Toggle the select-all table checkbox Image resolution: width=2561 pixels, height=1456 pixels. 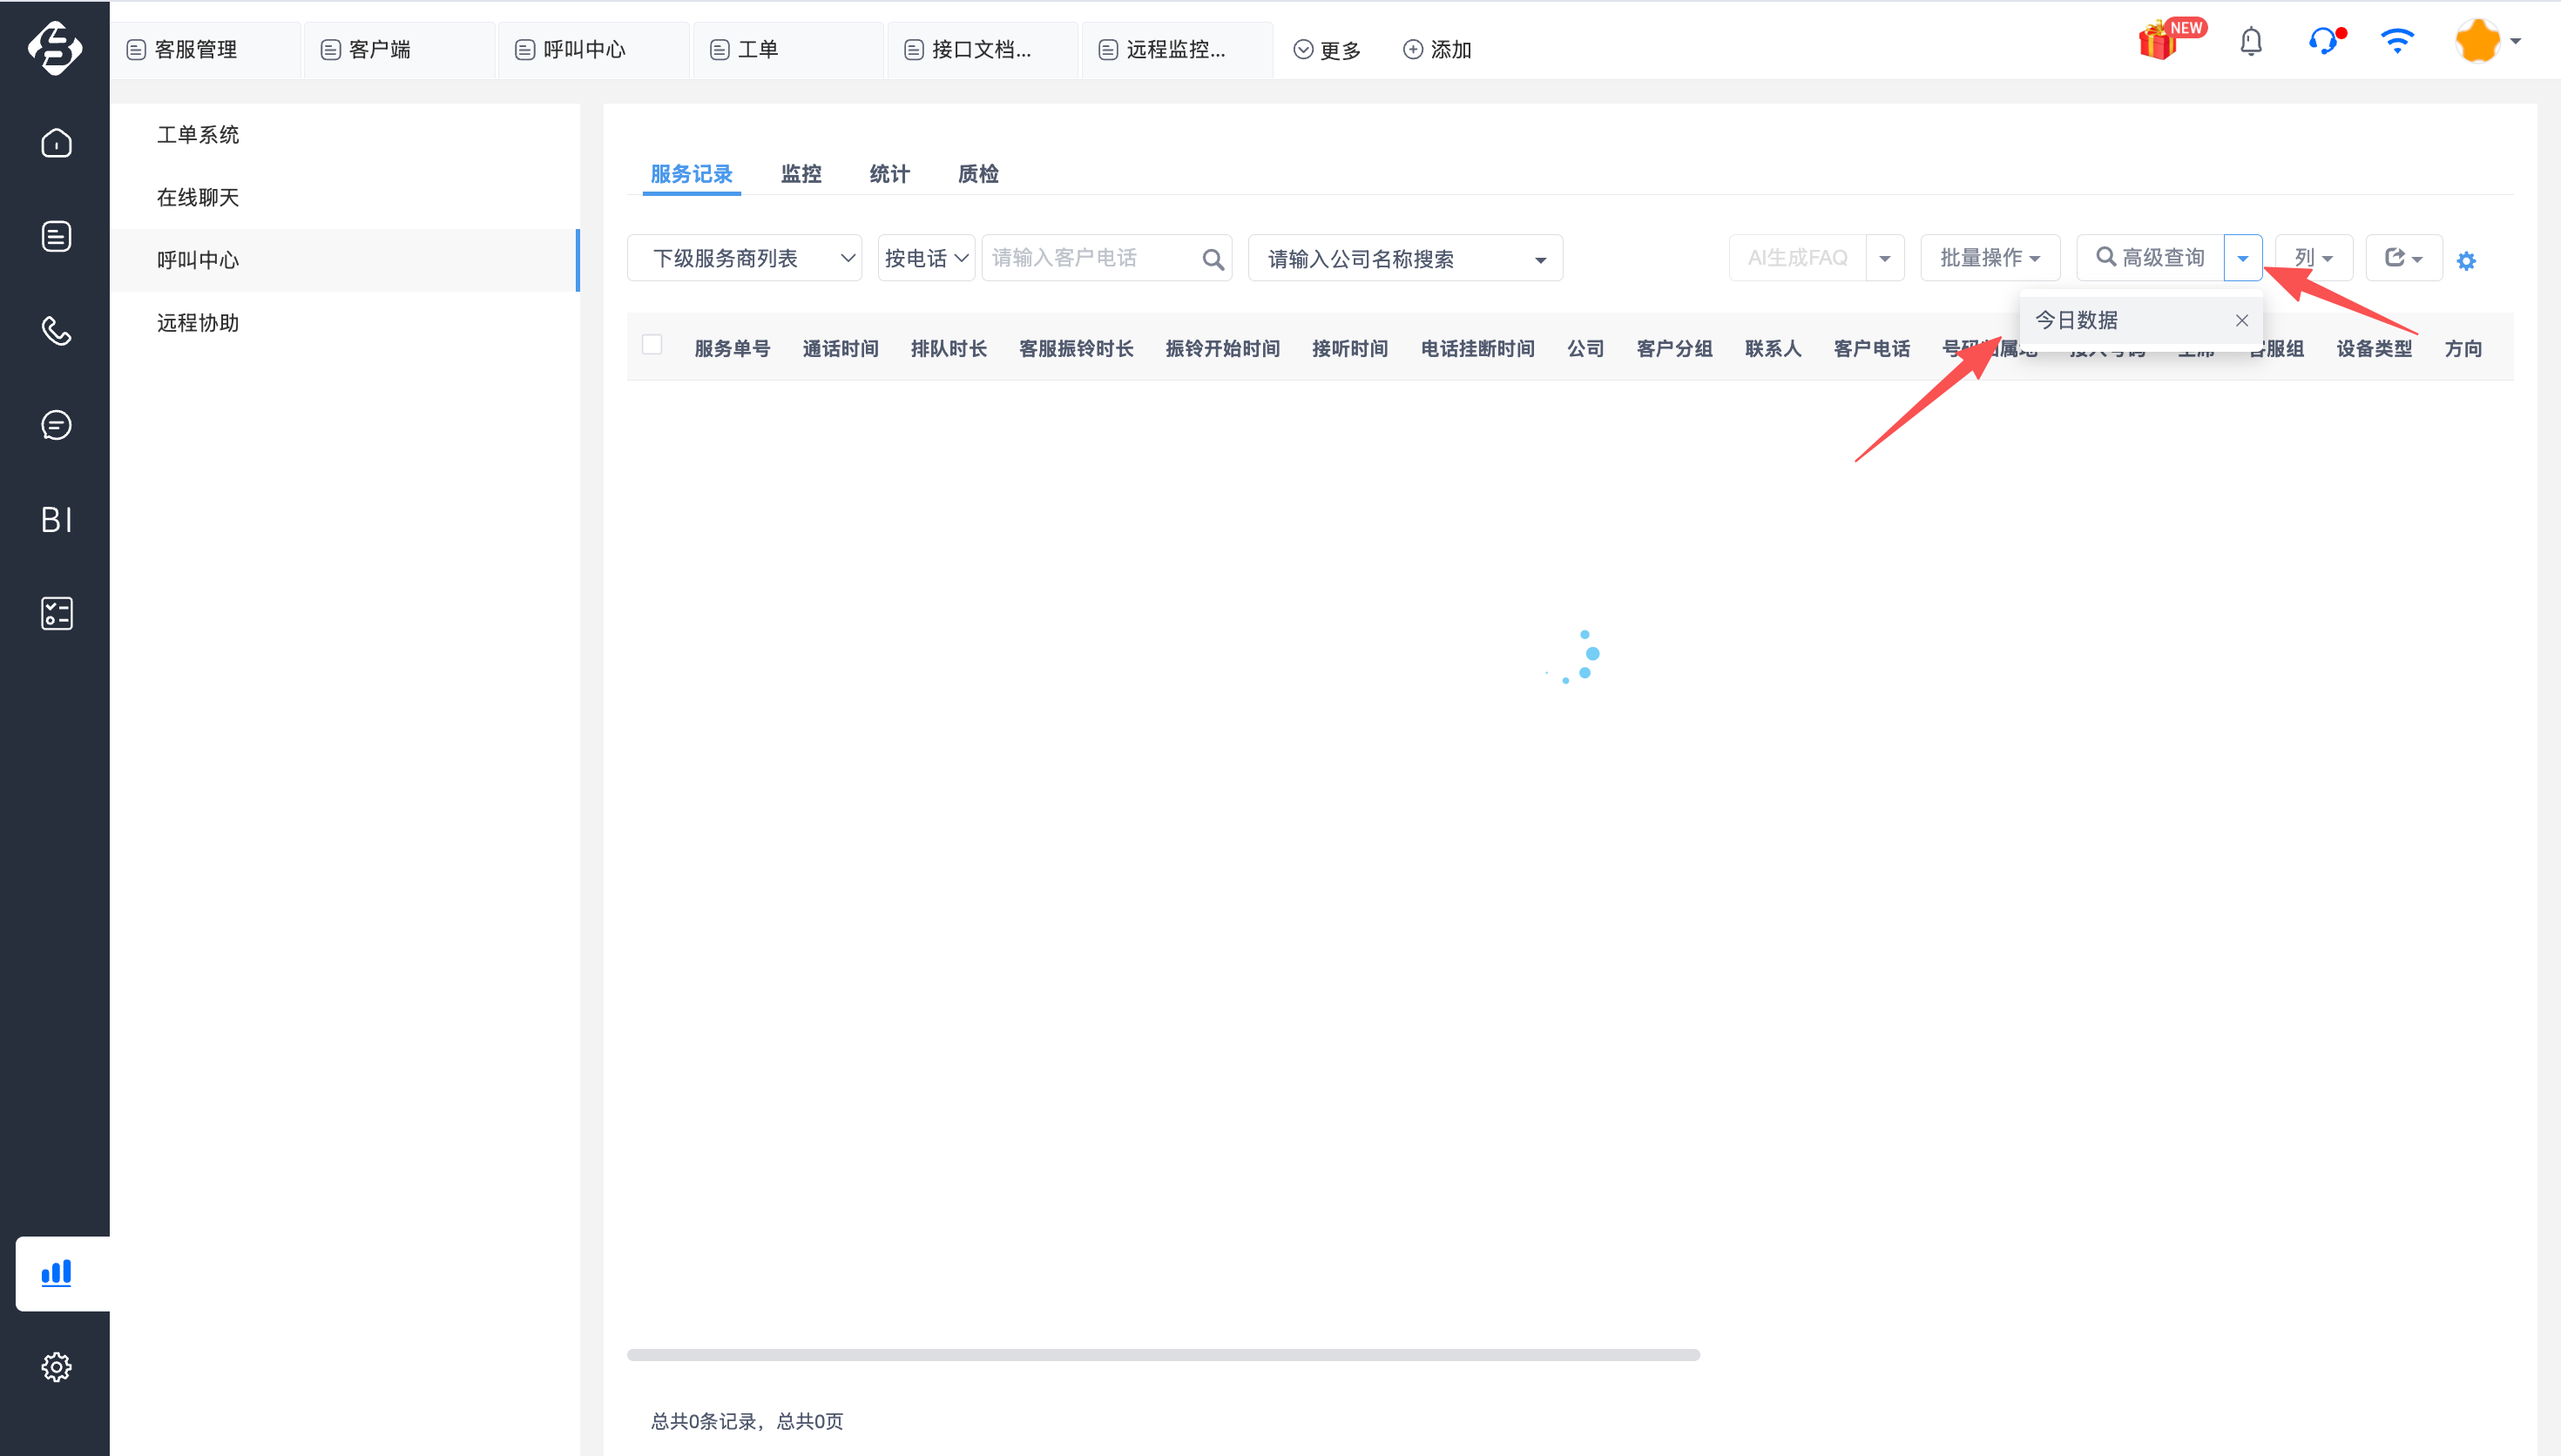652,345
